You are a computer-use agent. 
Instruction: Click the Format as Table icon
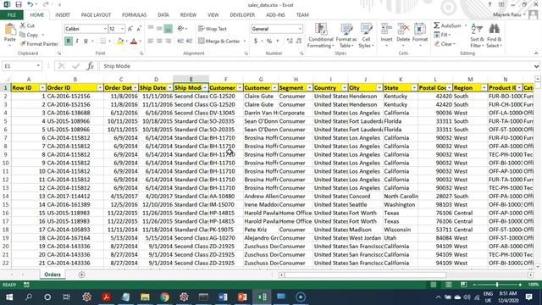pyautogui.click(x=346, y=29)
